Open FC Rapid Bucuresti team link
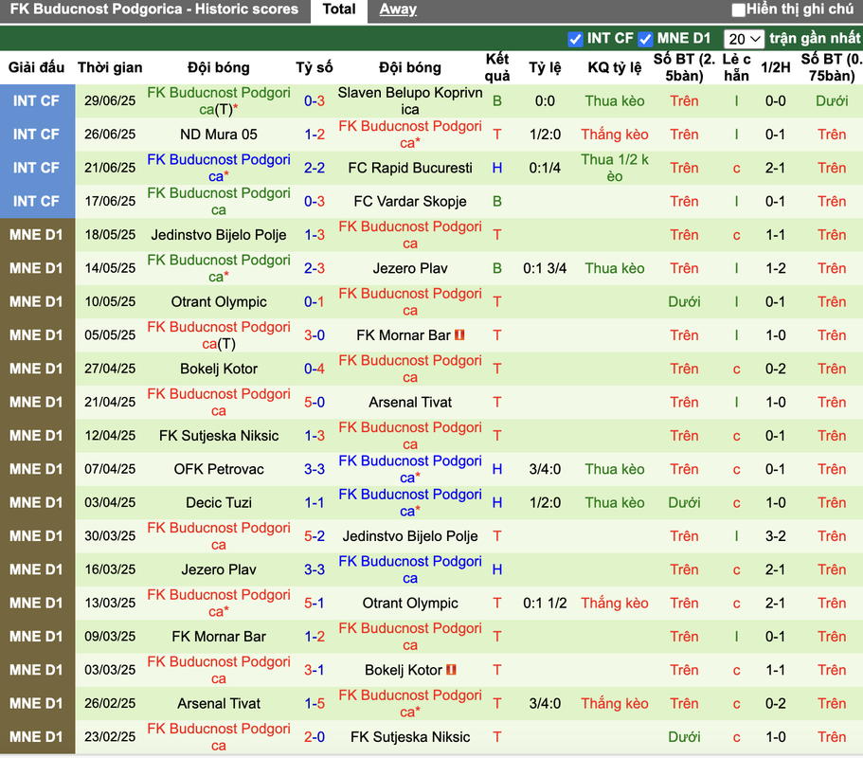Image resolution: width=863 pixels, height=758 pixels. [x=410, y=168]
